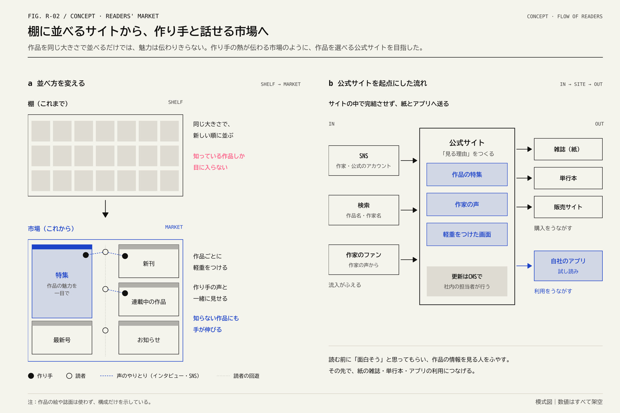Click the hollow 読者 legend circle
The image size is (620, 413).
pos(69,376)
